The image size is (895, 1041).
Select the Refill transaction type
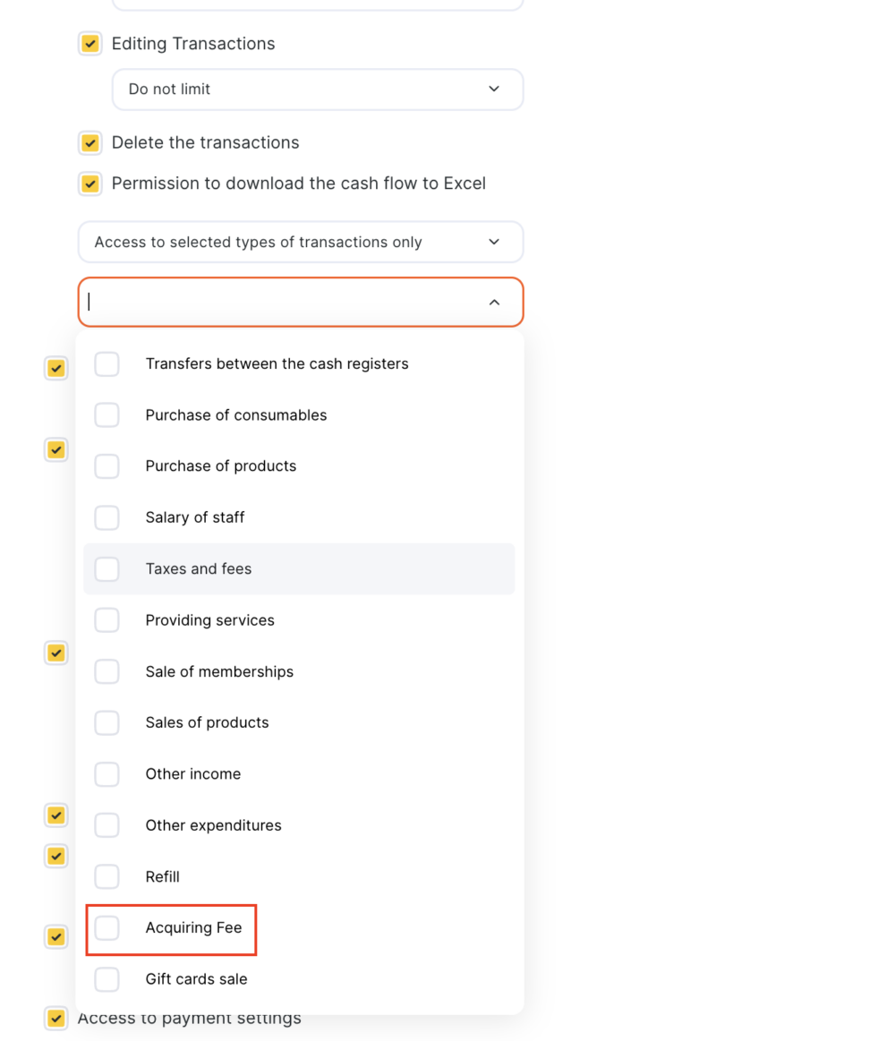[299, 876]
